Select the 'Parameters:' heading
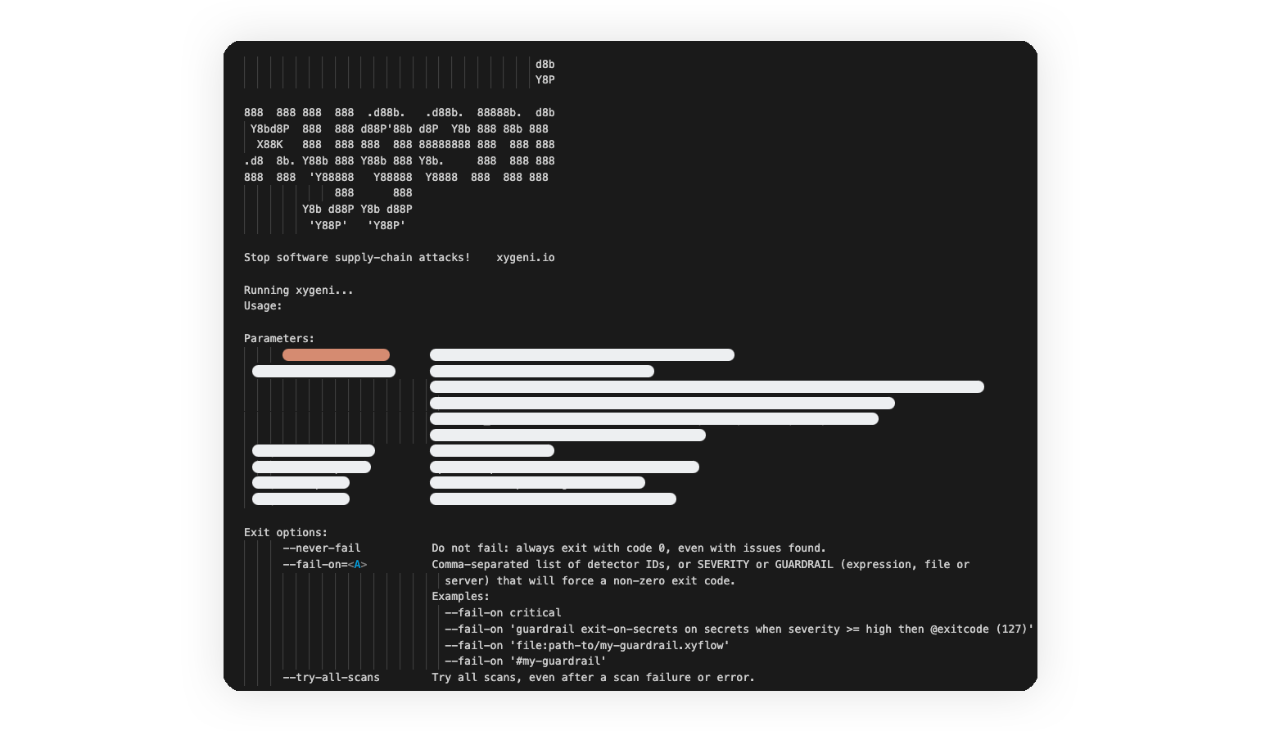The image size is (1261, 731). point(279,339)
